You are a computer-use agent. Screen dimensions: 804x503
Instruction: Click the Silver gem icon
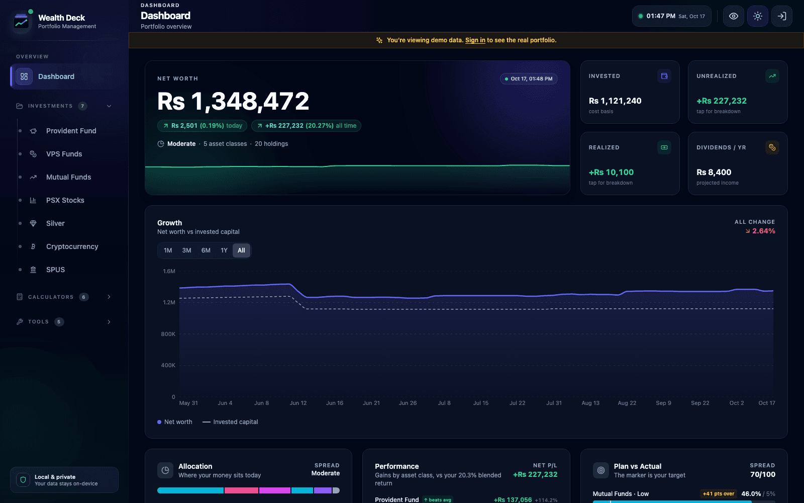[33, 223]
